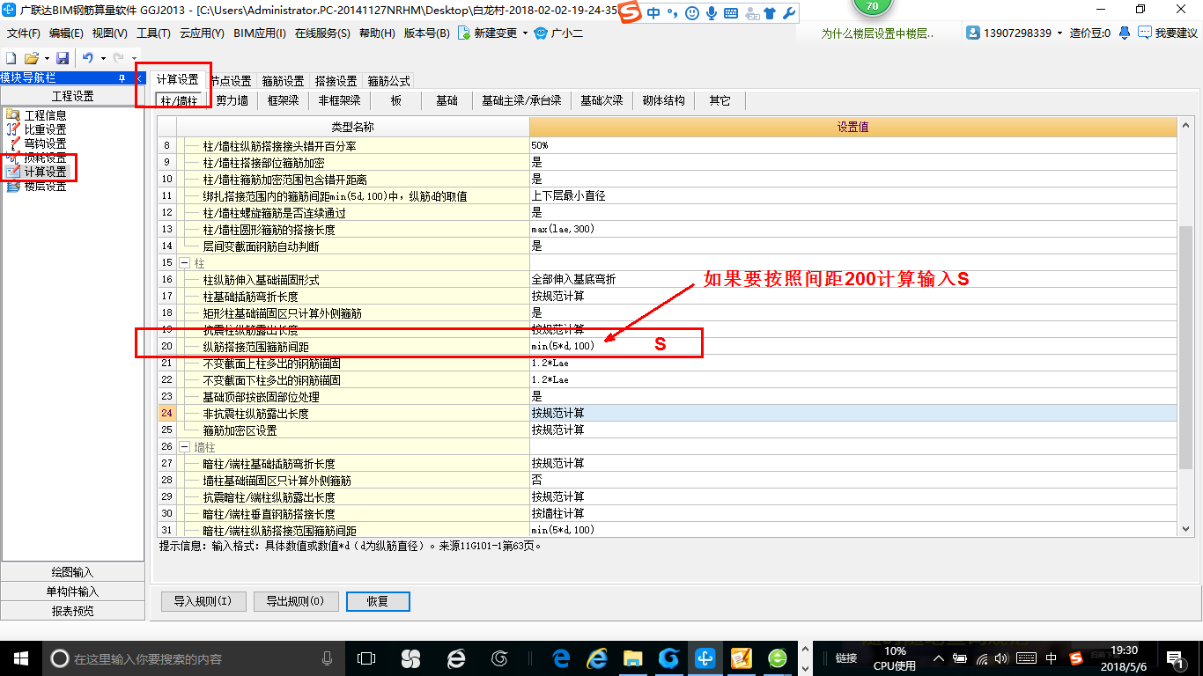
Task: Click the Sogou S input logo
Action: (x=630, y=13)
